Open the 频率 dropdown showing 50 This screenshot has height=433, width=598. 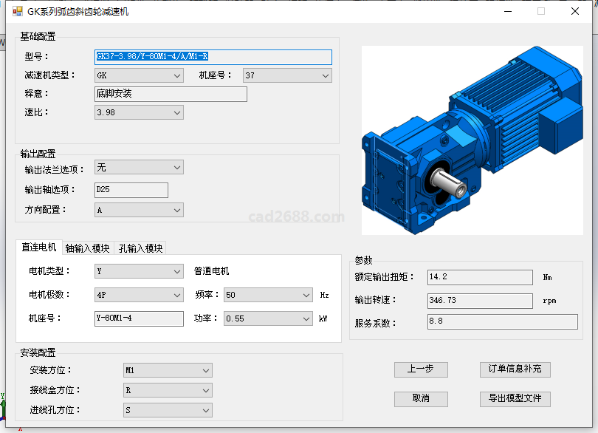coord(268,295)
